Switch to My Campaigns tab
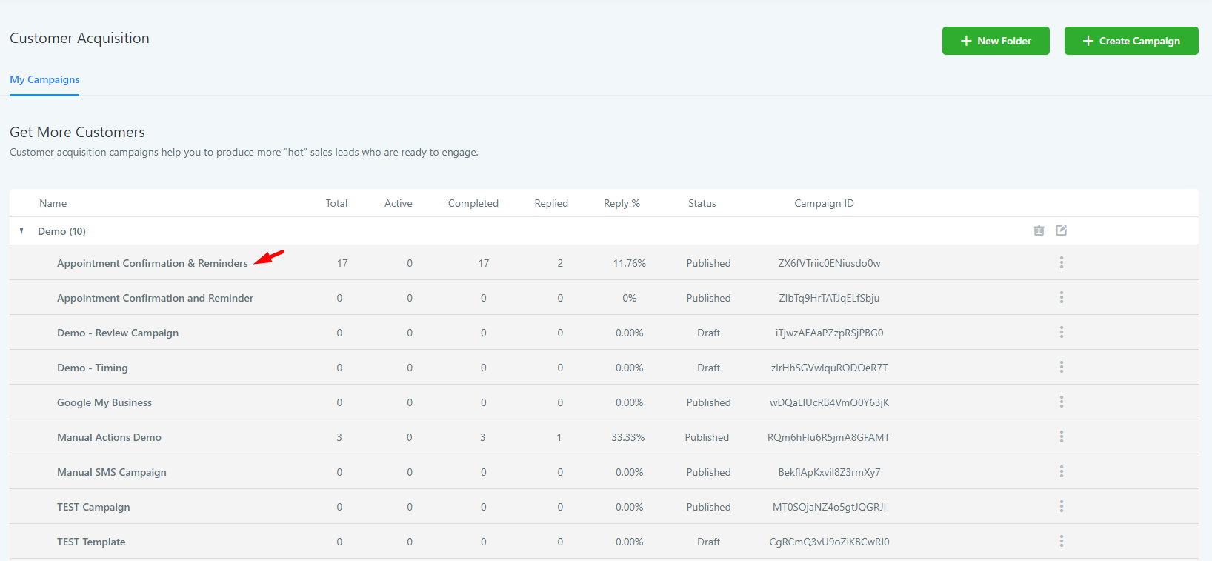The image size is (1212, 561). tap(44, 79)
